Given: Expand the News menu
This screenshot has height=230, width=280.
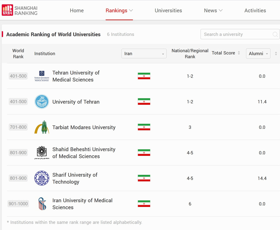Looking at the screenshot, I should pyautogui.click(x=213, y=11).
